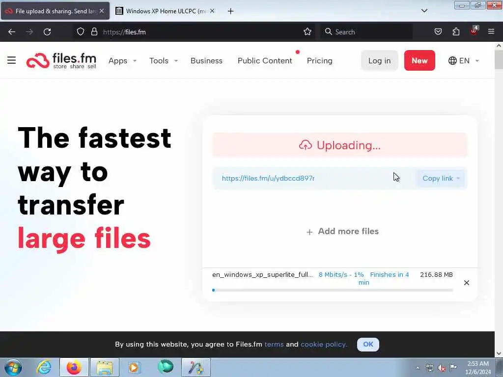The width and height of the screenshot is (503, 377).
Task: Click the muted volume tray icon
Action: tap(442, 368)
